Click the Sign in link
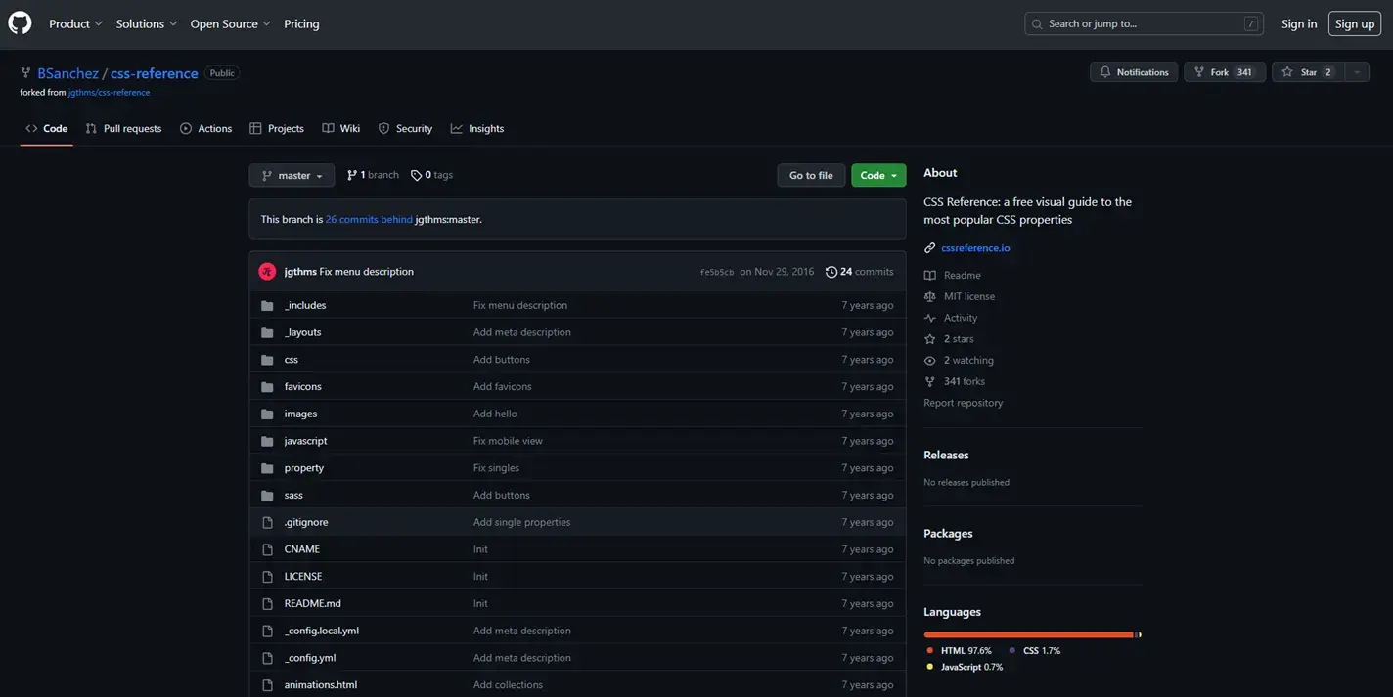The image size is (1393, 697). pyautogui.click(x=1299, y=23)
